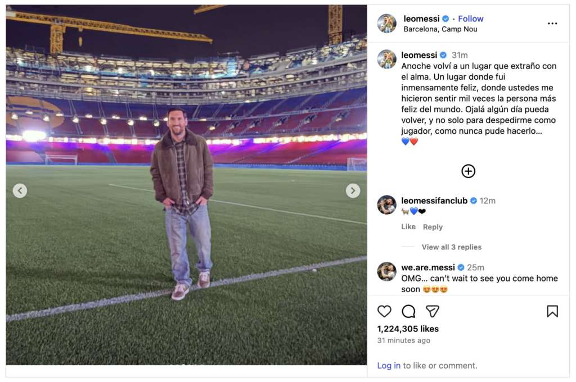View the 1,224,305 likes list
This screenshot has height=382, width=576.
pos(408,329)
